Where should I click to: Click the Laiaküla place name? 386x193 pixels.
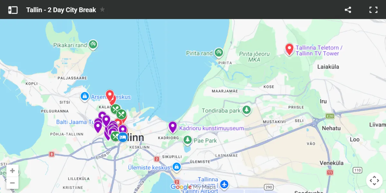point(328,67)
